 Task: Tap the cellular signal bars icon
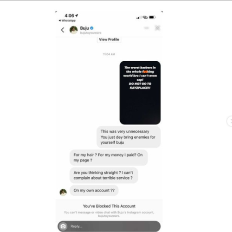(x=139, y=18)
